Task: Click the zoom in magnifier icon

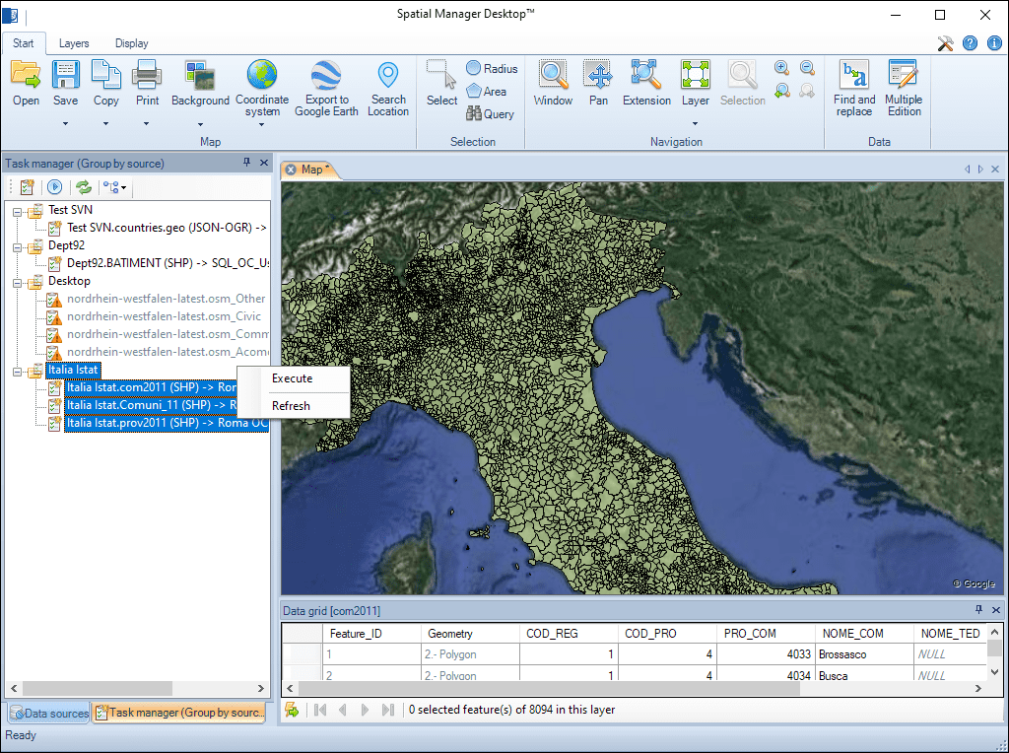Action: pyautogui.click(x=781, y=68)
